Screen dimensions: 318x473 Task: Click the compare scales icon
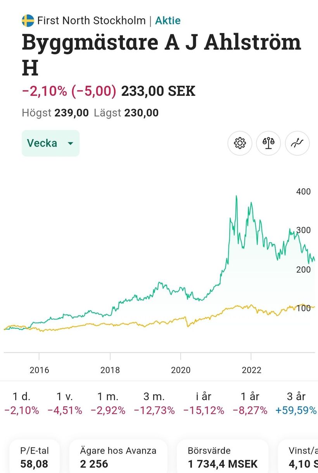268,143
